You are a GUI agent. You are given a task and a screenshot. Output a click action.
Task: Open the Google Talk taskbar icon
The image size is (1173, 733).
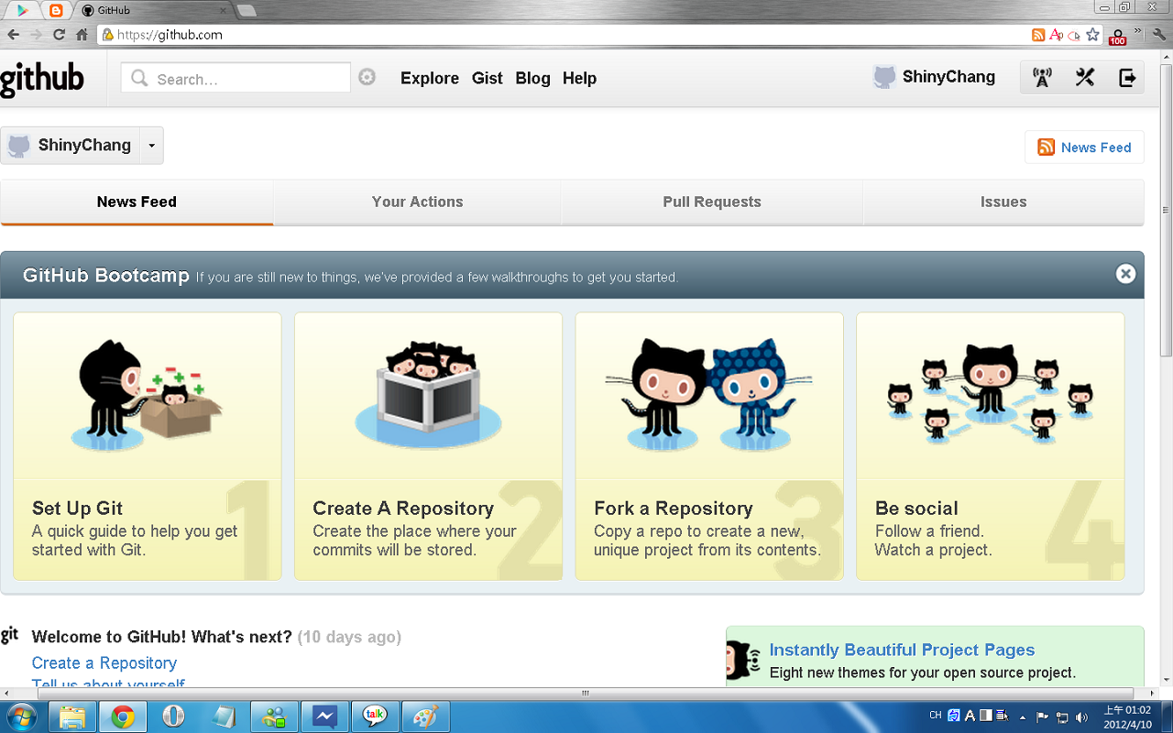point(375,717)
